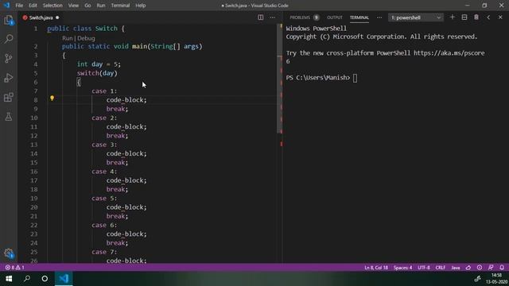The image size is (509, 286).
Task: Split the editor to the right
Action: pyautogui.click(x=260, y=17)
